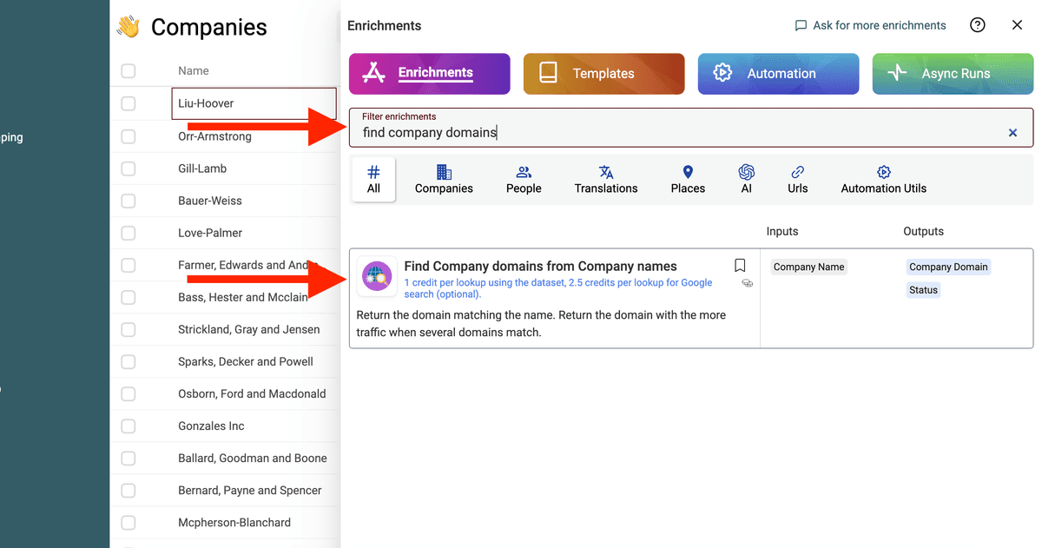
Task: Select the Translations category filter
Action: [606, 180]
